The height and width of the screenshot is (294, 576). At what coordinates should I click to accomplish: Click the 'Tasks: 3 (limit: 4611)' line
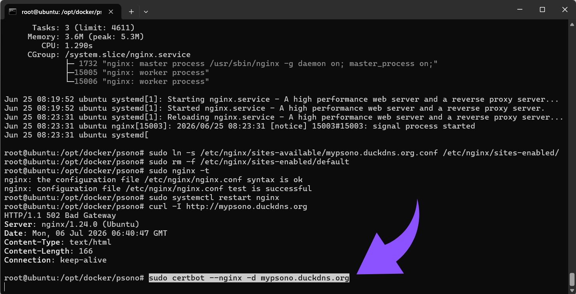(x=84, y=28)
